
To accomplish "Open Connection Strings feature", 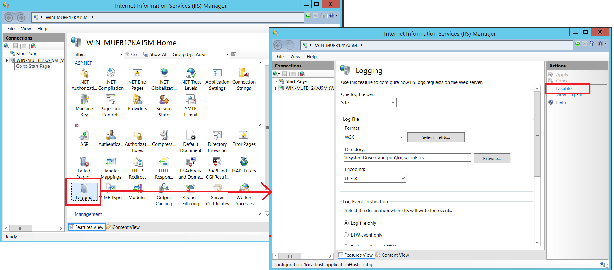I will pyautogui.click(x=244, y=79).
